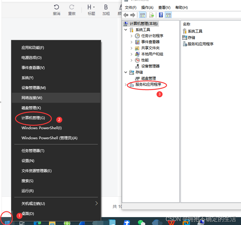The image size is (241, 225).
Task: Select 任务计划程序 in the tree
Action: [152, 36]
